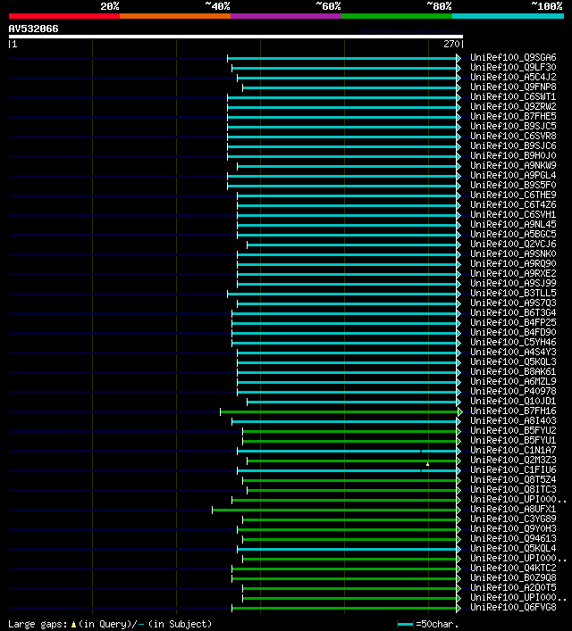This screenshot has width=572, height=631.
Task: Click the purple ~60% identity legend segment
Action: tap(286, 16)
